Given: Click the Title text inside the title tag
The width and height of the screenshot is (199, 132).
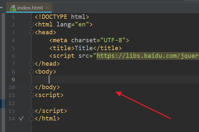Looking at the screenshot, I should click(84, 48).
